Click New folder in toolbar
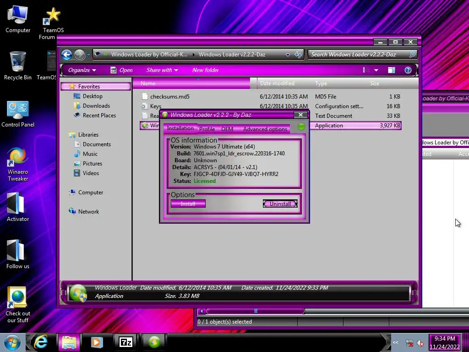Viewport: 469px width, 352px height. click(x=205, y=70)
